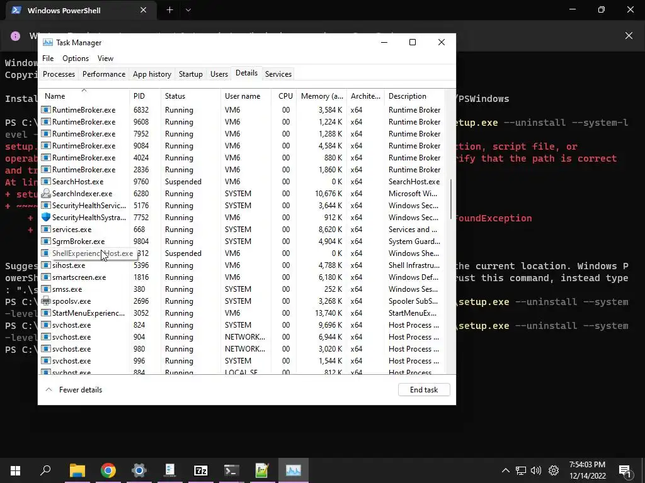This screenshot has width=645, height=483.
Task: Click the PowerShell notification info icon
Action: [x=15, y=36]
